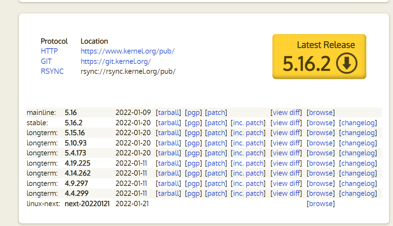Visit https://git.kernel.org/ link
This screenshot has width=393, height=226.
116,61
